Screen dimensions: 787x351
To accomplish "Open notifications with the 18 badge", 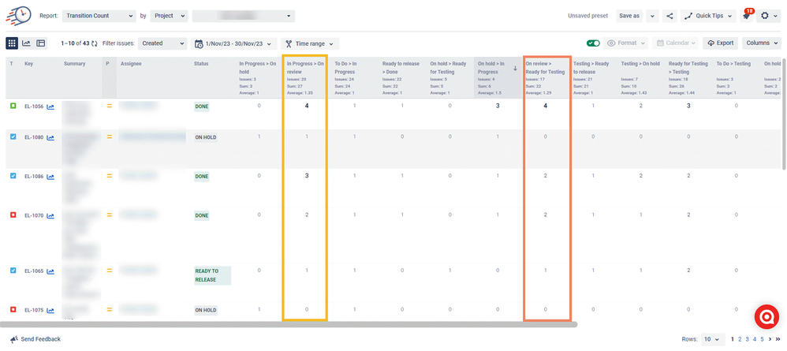I will [746, 15].
